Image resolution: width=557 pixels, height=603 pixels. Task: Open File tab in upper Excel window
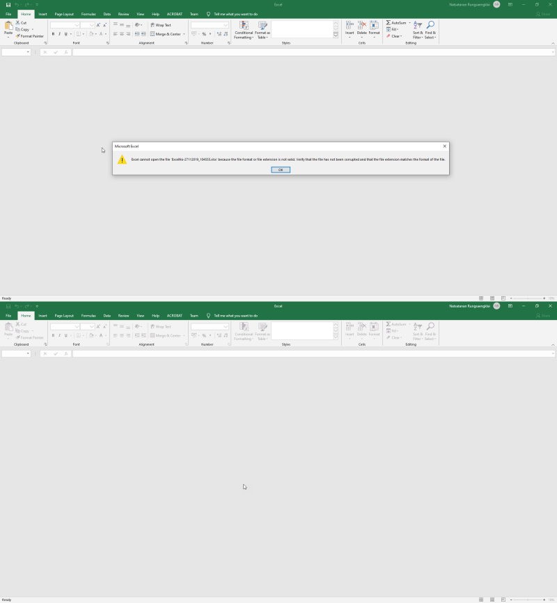[x=8, y=14]
